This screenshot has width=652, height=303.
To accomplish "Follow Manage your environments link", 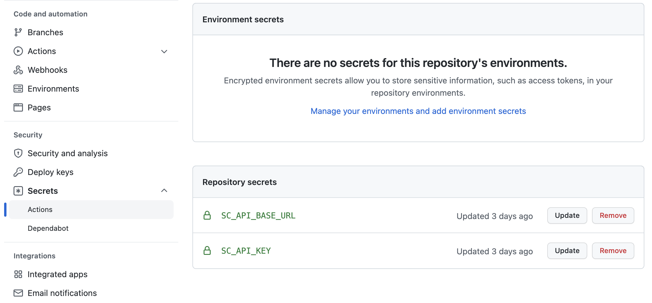I will (418, 111).
